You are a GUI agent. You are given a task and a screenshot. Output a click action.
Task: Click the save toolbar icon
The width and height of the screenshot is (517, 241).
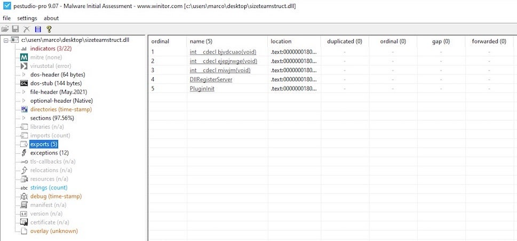tap(15, 29)
